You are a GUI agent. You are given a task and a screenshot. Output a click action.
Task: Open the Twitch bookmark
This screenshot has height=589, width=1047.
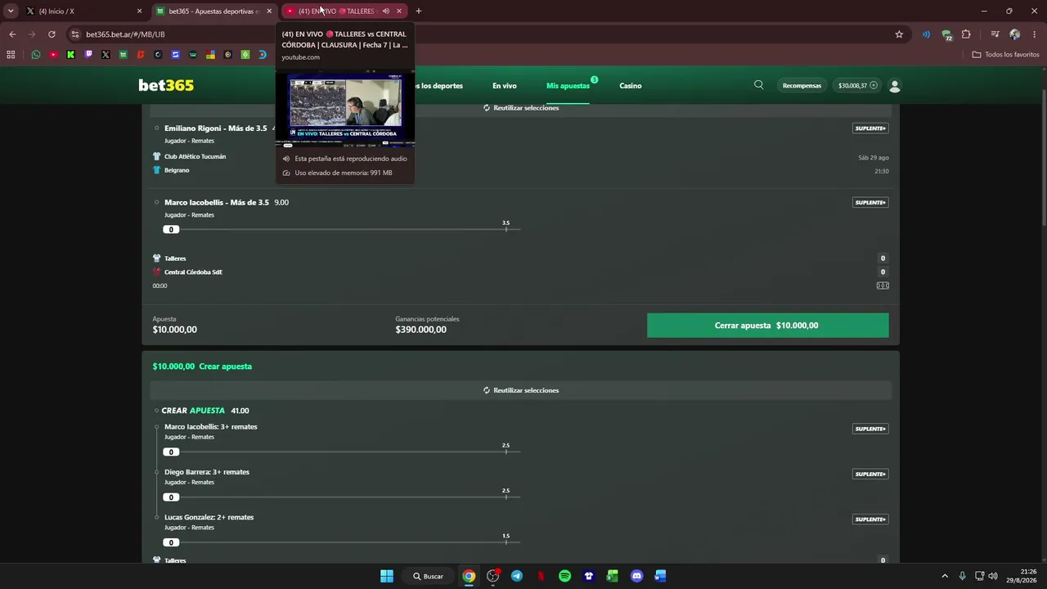click(x=88, y=55)
